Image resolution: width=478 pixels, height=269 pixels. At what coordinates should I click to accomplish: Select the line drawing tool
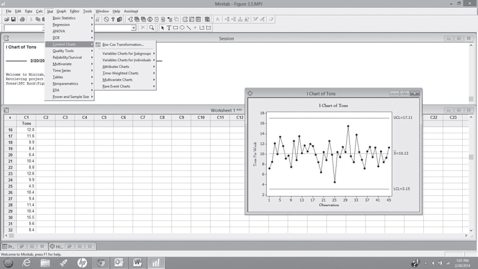click(189, 28)
